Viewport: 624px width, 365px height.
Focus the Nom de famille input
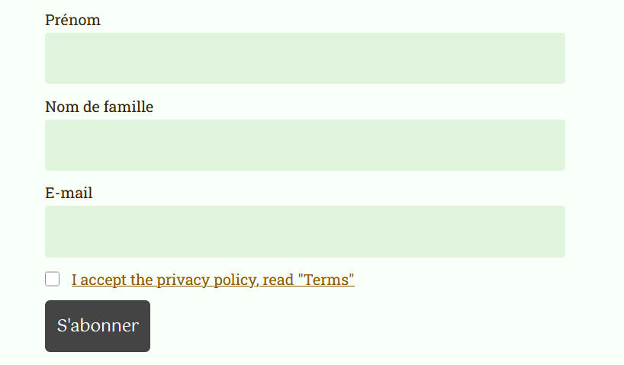click(304, 145)
